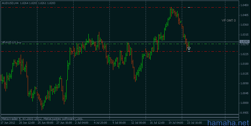The height and width of the screenshot is (126, 251).
Task: Select the upper red dash-dot level line
Action: tap(120, 7)
